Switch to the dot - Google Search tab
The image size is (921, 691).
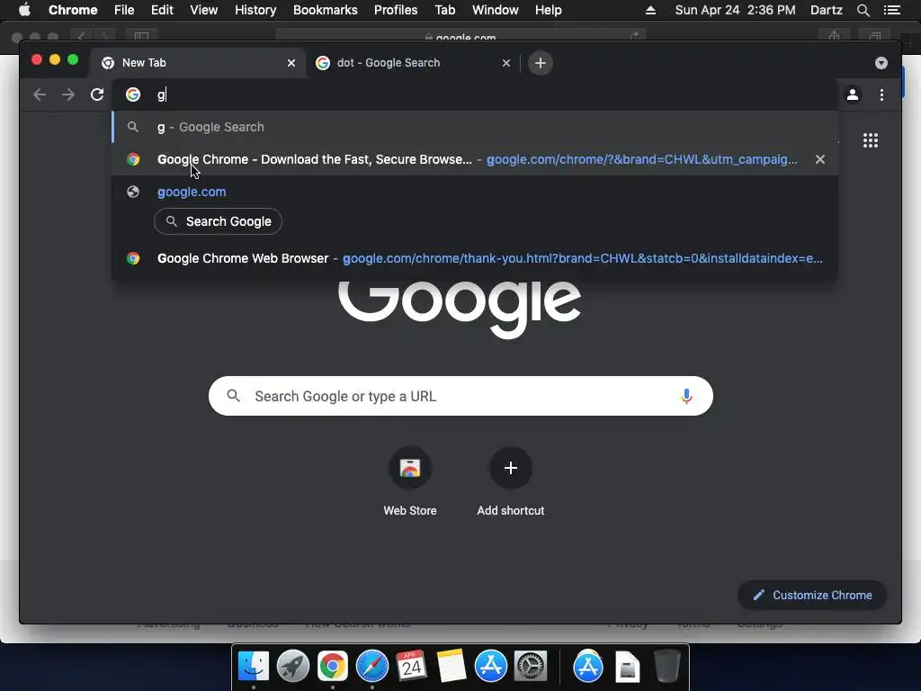[x=412, y=63]
